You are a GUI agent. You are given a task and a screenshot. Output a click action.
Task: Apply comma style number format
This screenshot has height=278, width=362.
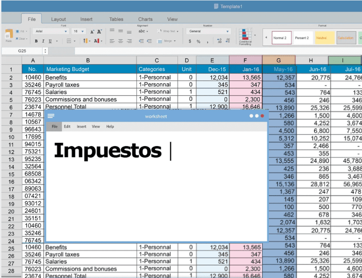(x=207, y=42)
